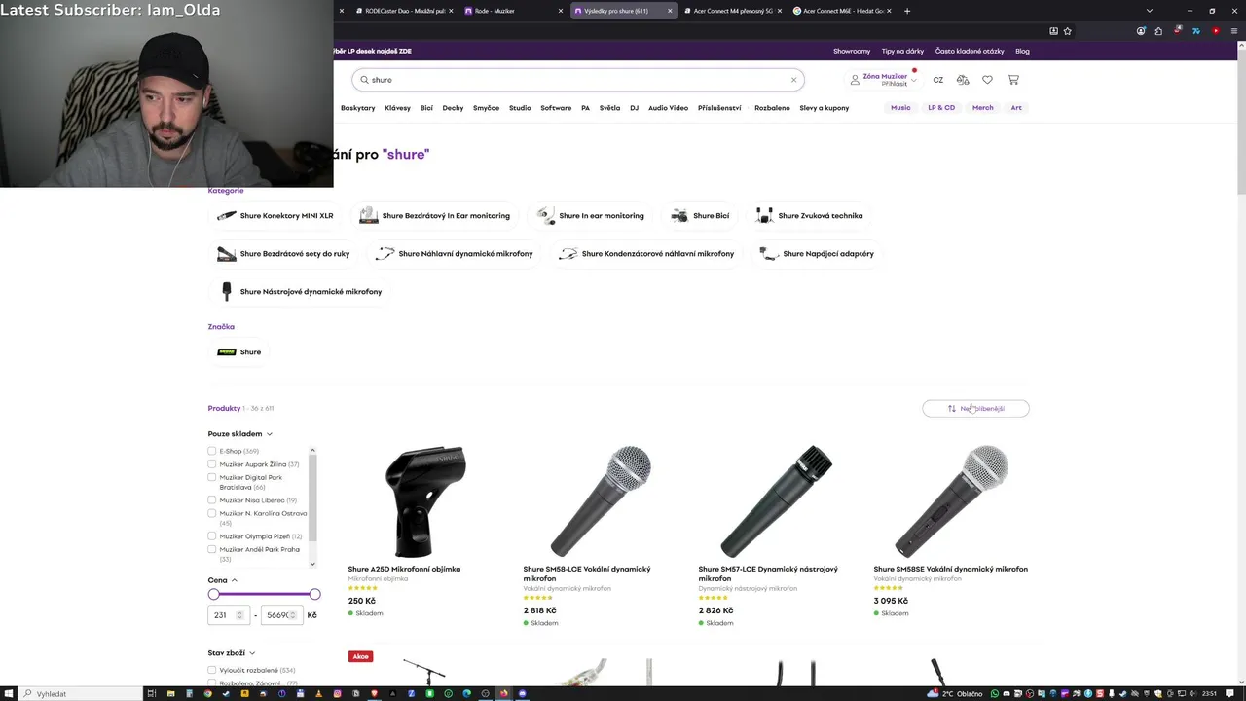Screen dimensions: 1246x701
Task: Open Windows Start menu
Action: 8,693
